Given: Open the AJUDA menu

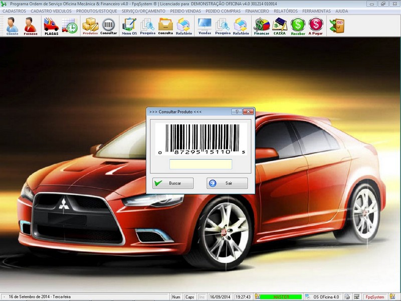Looking at the screenshot, I should 342,11.
